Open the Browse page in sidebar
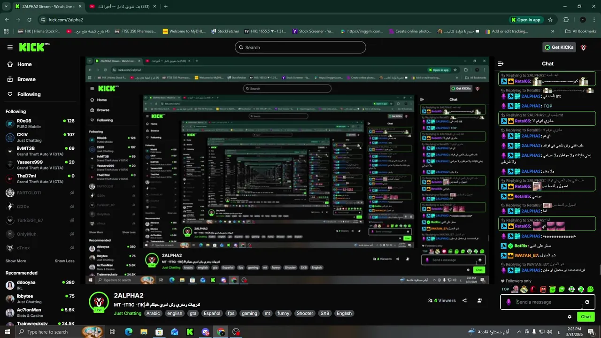 point(26,79)
